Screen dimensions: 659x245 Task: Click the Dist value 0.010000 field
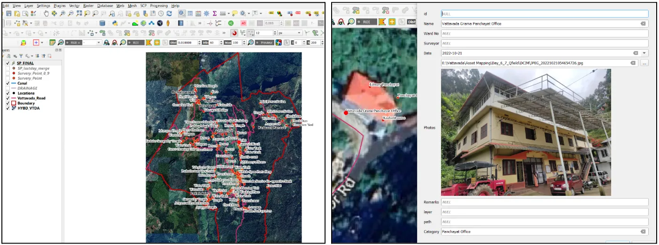188,43
